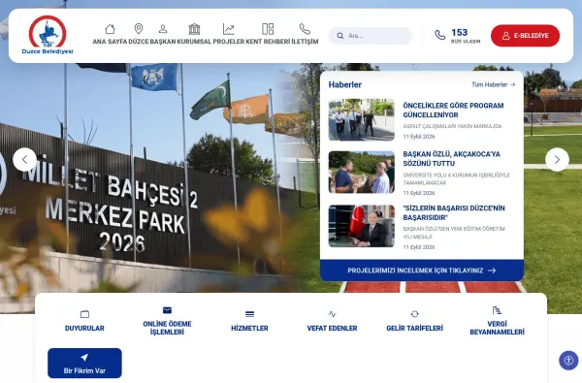This screenshot has height=383, width=582.
Task: Open the ANA SAYFA menu item
Action: 110,42
